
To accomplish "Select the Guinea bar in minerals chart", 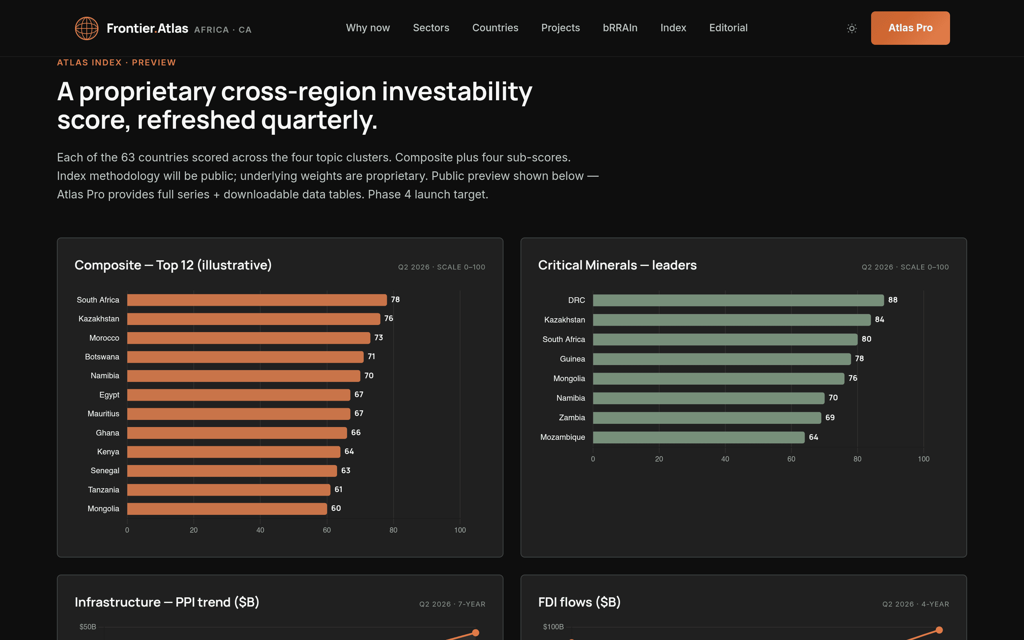I will 721,359.
